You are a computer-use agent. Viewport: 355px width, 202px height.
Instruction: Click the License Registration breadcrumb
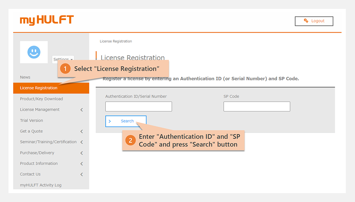click(x=116, y=42)
